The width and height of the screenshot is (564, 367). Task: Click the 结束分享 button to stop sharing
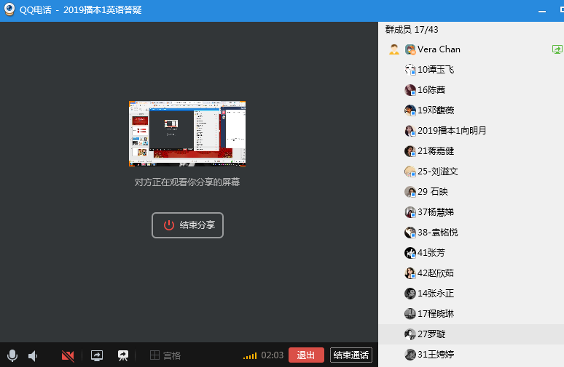pos(187,225)
